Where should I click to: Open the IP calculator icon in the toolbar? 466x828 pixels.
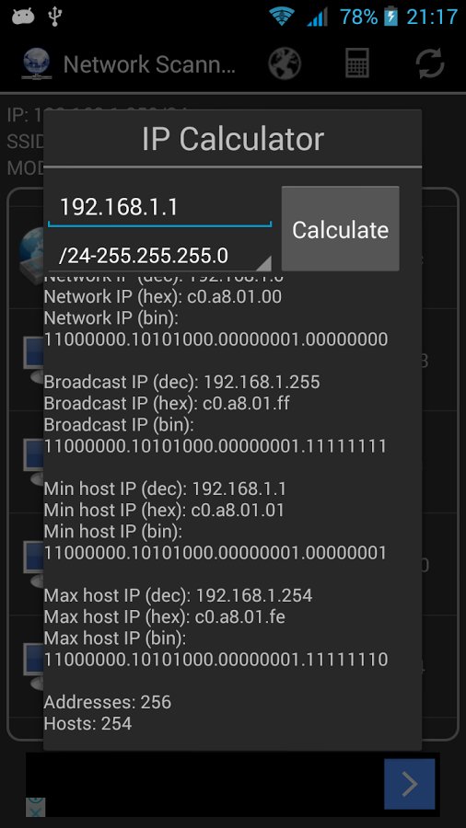[x=357, y=63]
